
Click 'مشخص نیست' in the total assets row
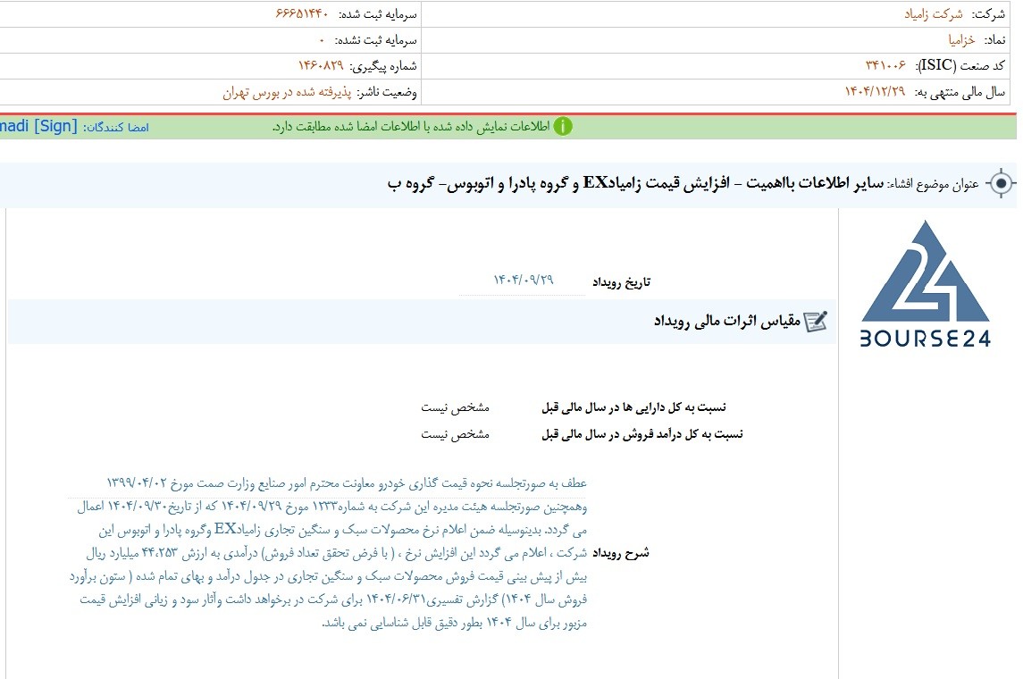coord(455,407)
